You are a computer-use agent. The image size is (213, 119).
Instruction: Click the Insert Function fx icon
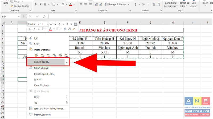pyautogui.click(x=44, y=16)
